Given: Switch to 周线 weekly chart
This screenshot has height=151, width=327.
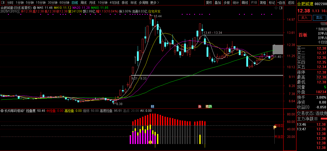Looking at the screenshot, I should coord(83,3).
